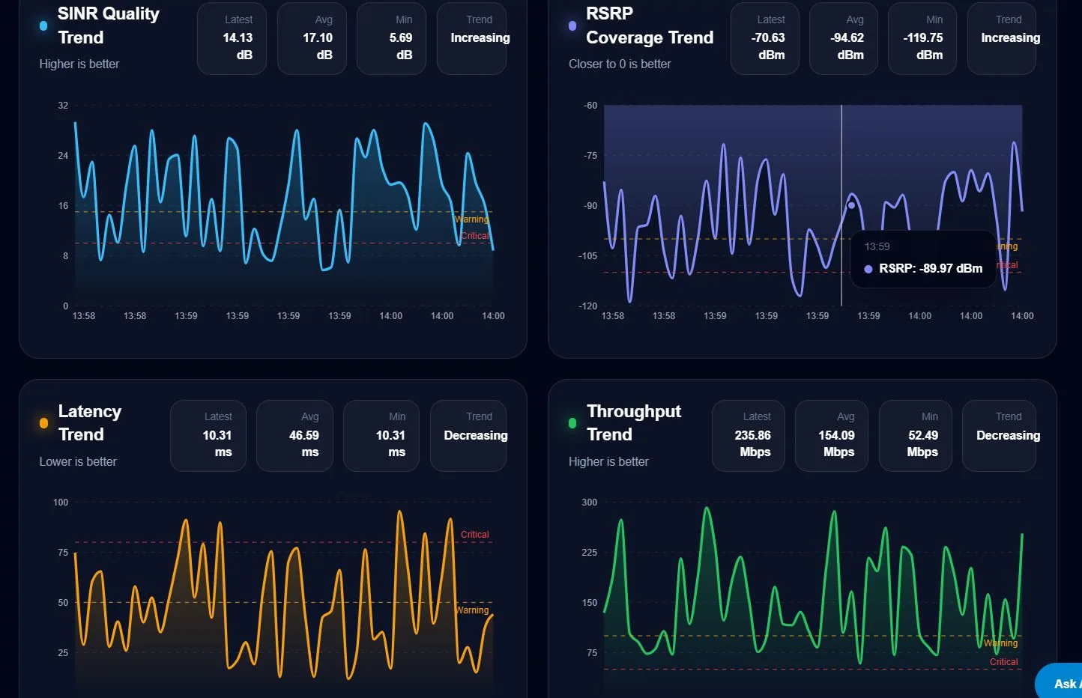
Task: Click the -120 axis label on RSRP chart
Action: tap(588, 306)
